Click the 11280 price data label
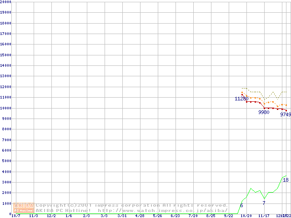The width and height of the screenshot is (291, 218). point(241,99)
